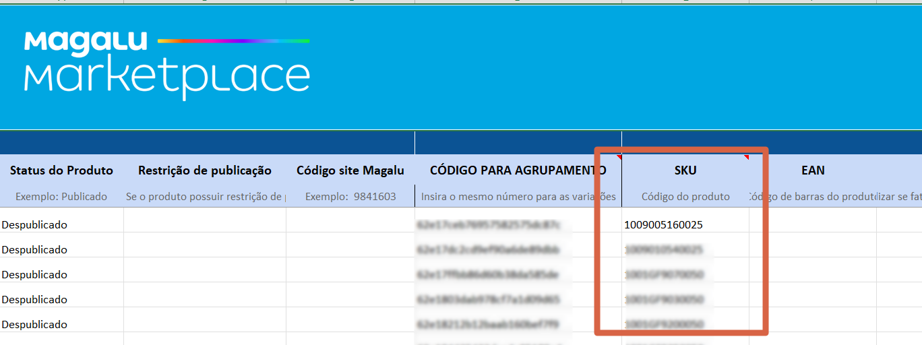Select the "Restrição de publicação" header cell
Viewport: 922px width, 345px height.
point(205,170)
